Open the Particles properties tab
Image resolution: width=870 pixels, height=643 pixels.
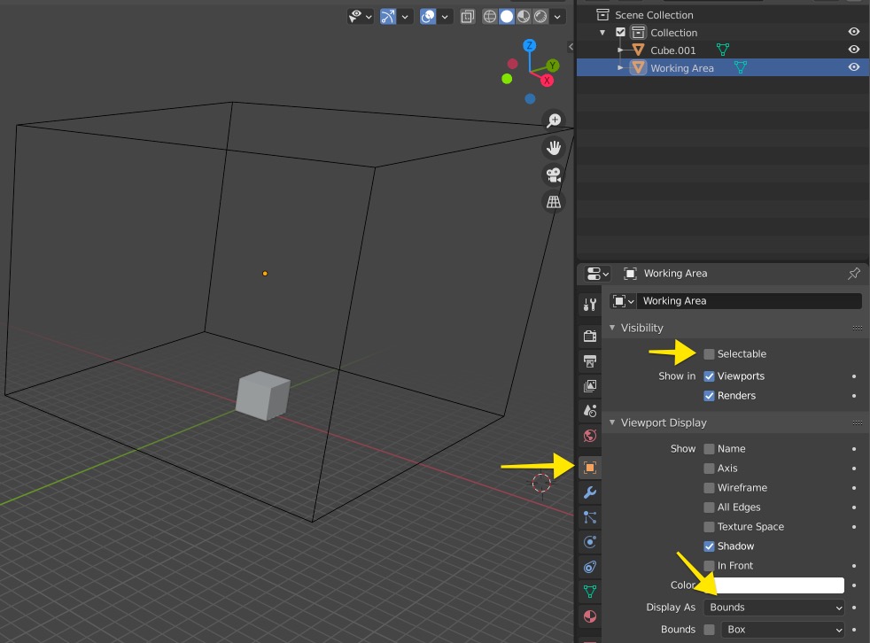click(x=590, y=517)
